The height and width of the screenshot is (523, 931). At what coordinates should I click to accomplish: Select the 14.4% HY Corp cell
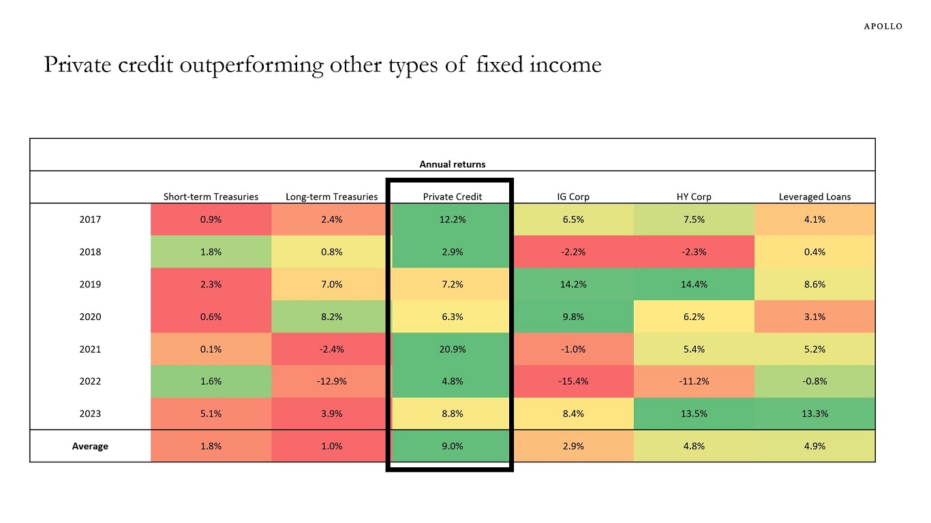coord(693,284)
